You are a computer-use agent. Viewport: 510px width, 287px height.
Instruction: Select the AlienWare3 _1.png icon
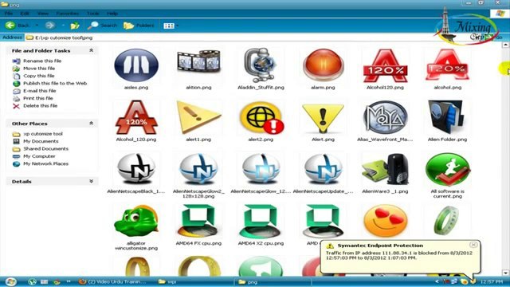click(x=386, y=169)
